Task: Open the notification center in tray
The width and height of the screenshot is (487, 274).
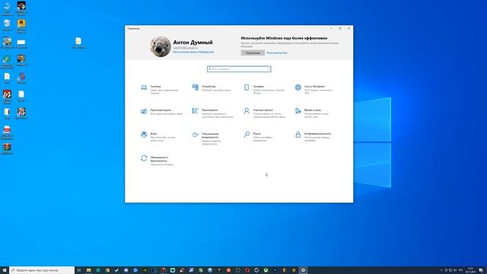Action: pyautogui.click(x=481, y=270)
